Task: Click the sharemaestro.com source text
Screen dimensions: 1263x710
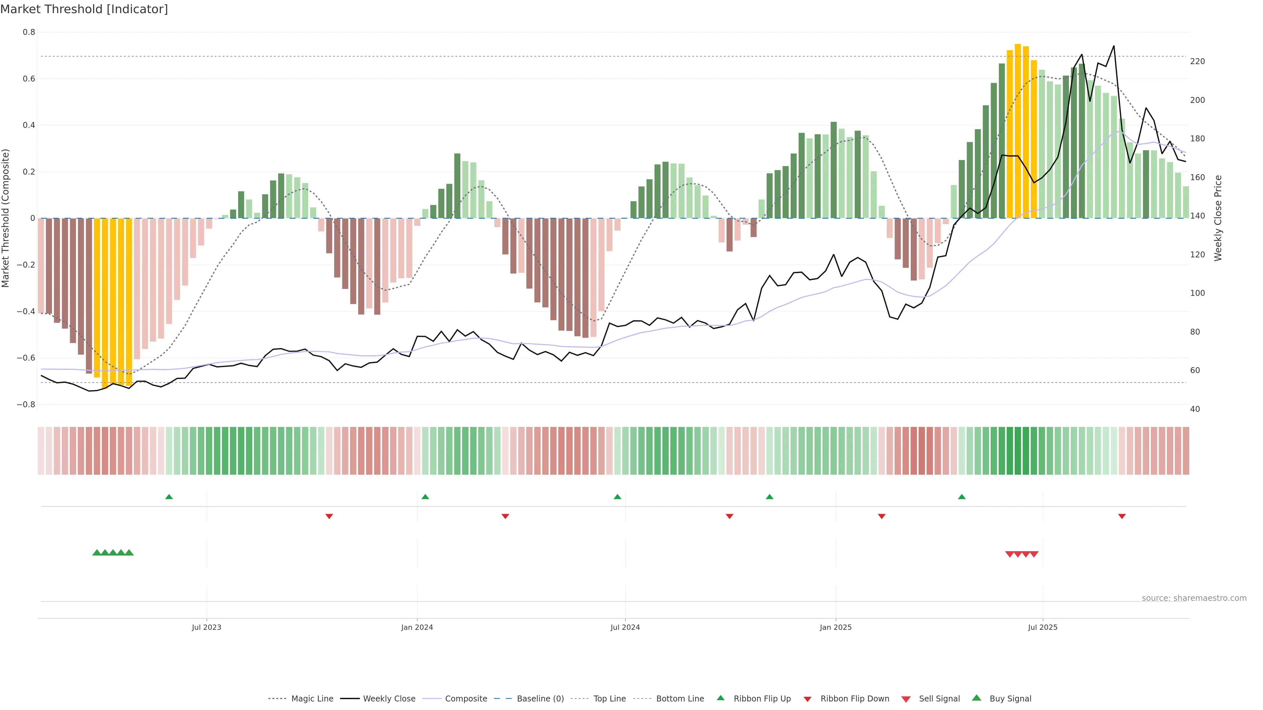Action: coord(1194,598)
